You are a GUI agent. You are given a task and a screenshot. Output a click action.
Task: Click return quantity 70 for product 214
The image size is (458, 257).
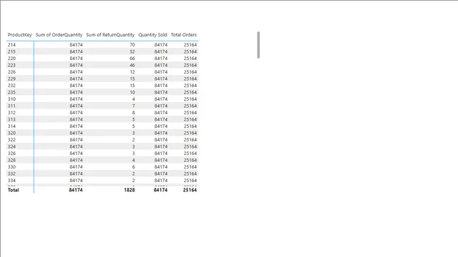[132, 44]
